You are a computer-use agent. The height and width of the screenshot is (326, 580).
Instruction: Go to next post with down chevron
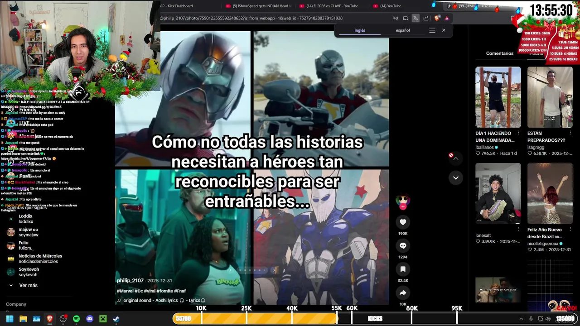[455, 177]
